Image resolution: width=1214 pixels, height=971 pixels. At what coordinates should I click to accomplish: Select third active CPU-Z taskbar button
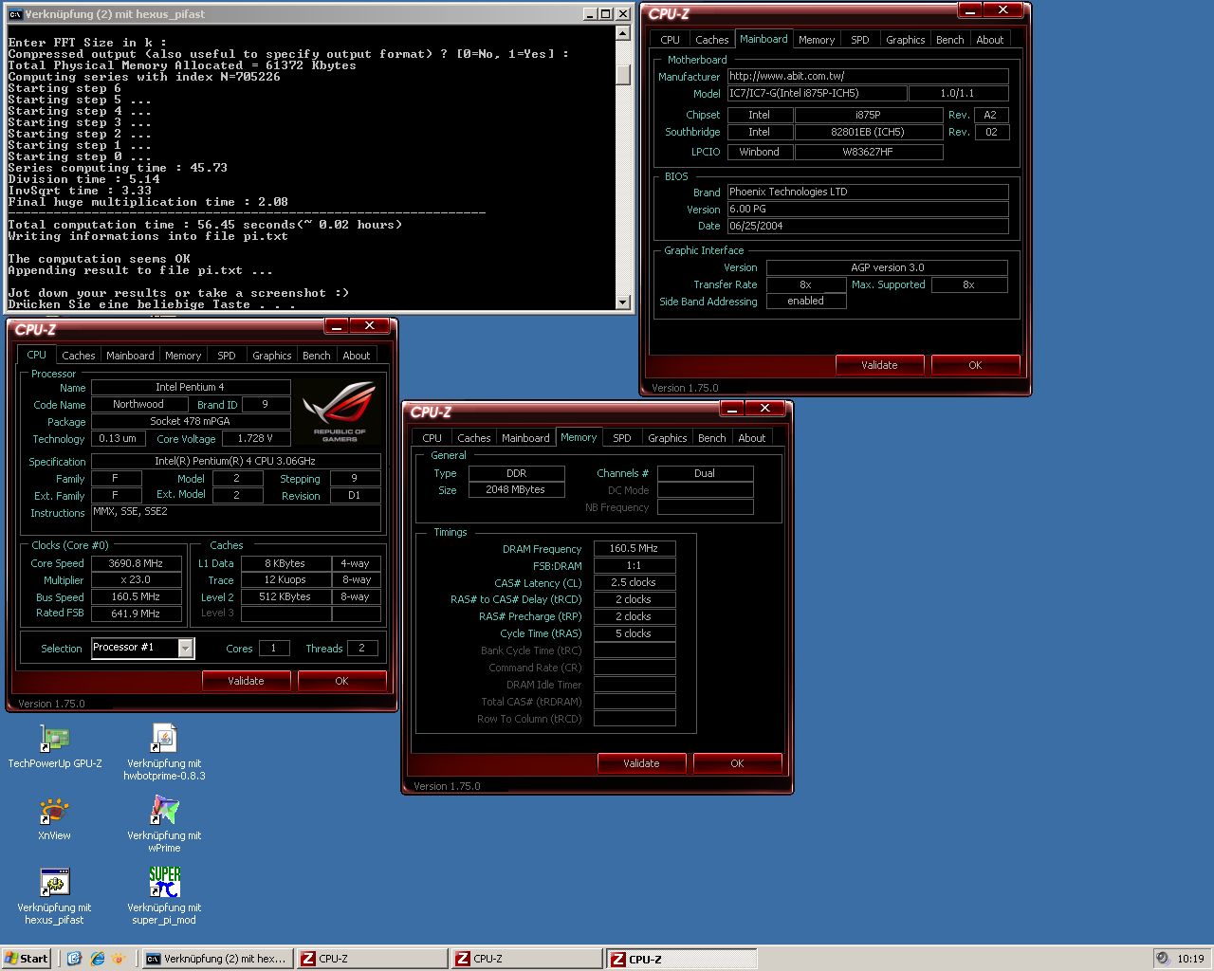point(681,959)
